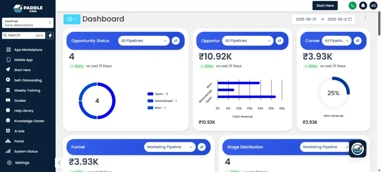This screenshot has height=172, width=381.
Task: Open Opportunity Value All Pipelines dropdown
Action: click(247, 41)
